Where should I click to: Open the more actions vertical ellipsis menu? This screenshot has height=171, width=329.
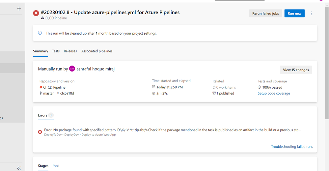click(311, 14)
